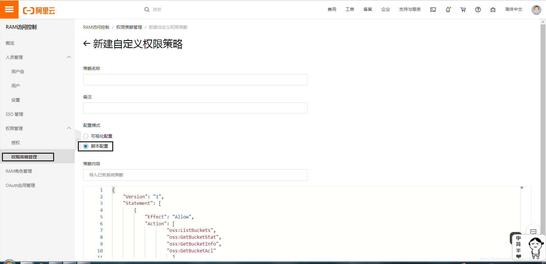View notifications via the bell icon
This screenshot has width=546, height=264.
click(448, 9)
